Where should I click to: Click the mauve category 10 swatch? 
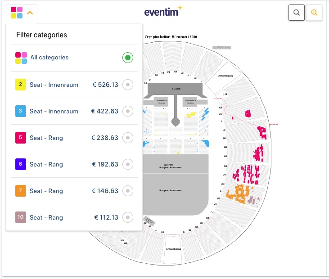[21, 217]
